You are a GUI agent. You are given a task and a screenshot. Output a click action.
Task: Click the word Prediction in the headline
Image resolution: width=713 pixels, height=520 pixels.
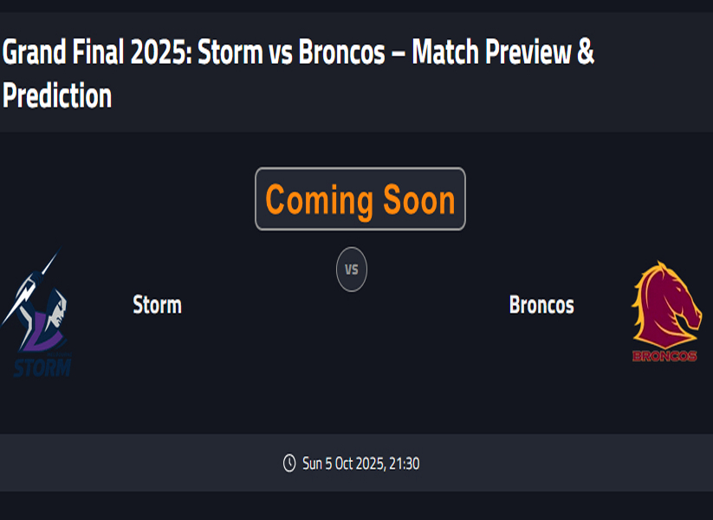[57, 96]
